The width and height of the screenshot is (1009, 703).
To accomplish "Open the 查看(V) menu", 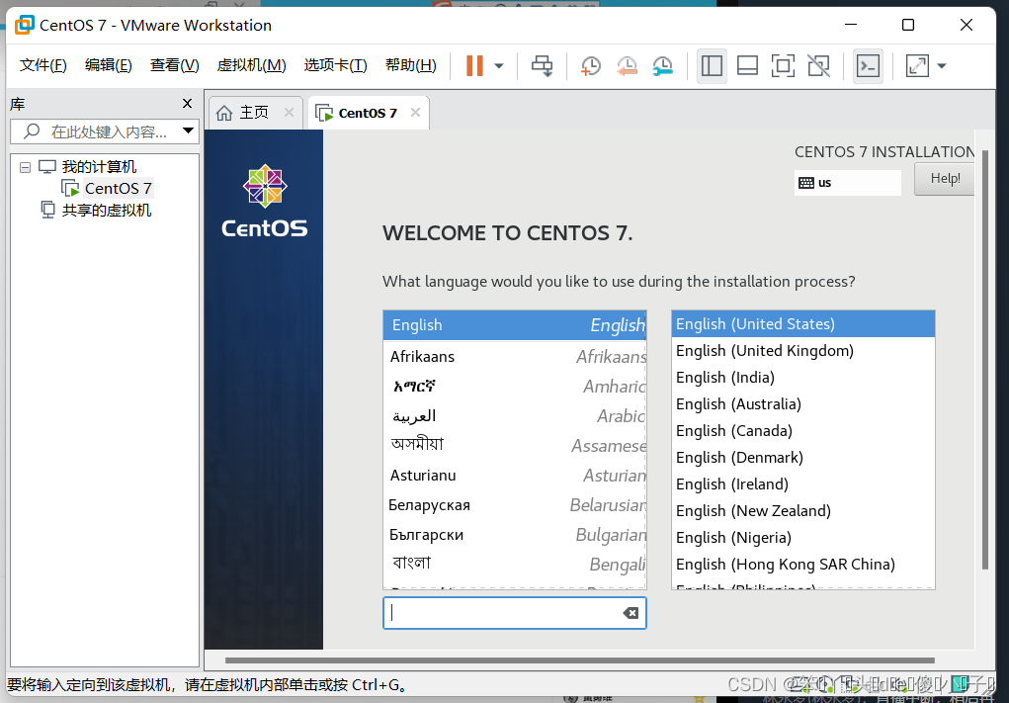I will tap(174, 65).
